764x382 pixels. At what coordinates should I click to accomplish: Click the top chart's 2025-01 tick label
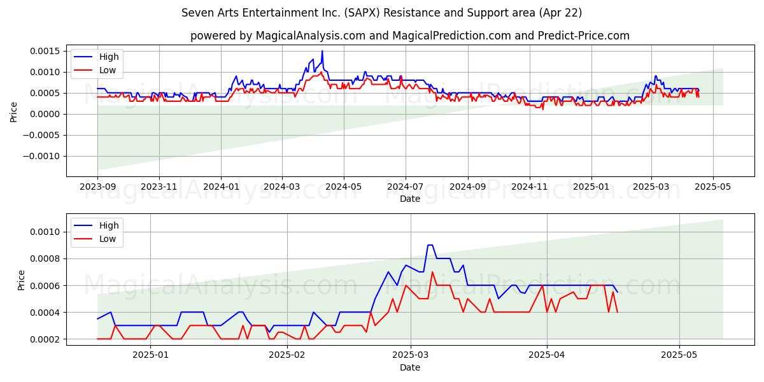point(591,187)
